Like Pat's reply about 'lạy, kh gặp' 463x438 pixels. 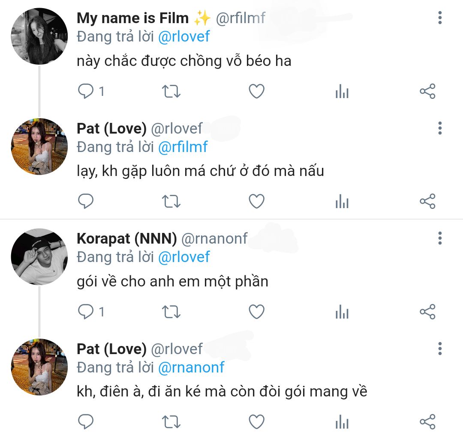click(x=256, y=201)
